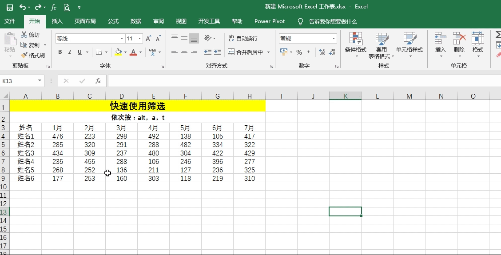Toggle underline formatting
This screenshot has width=501, height=255.
[x=80, y=52]
